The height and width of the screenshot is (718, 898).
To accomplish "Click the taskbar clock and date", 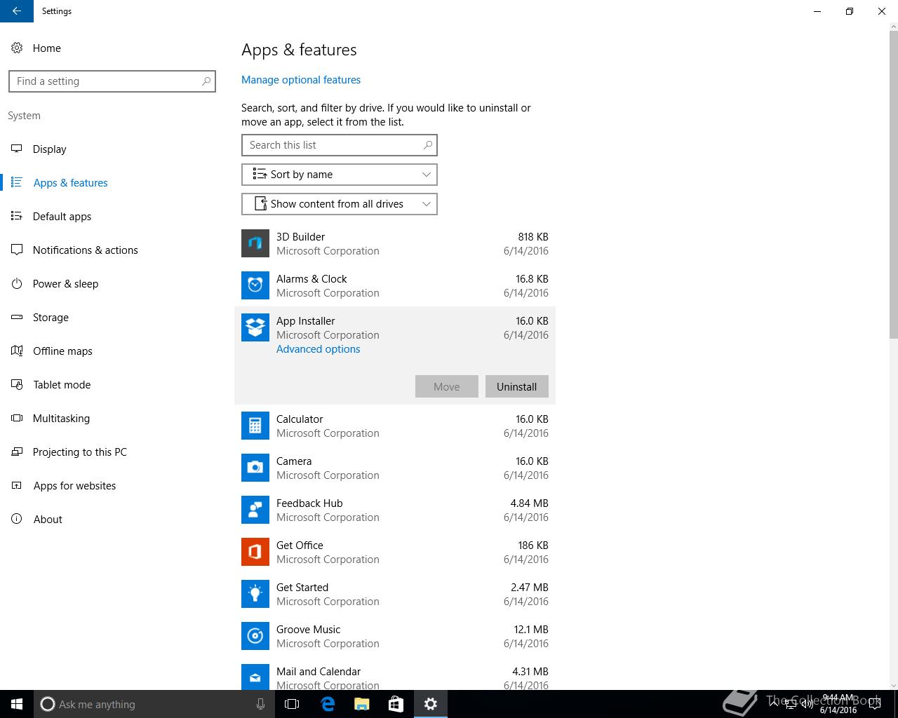I will click(838, 704).
